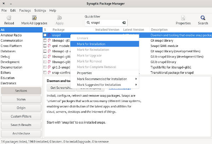Toggle checkbox for GLib snapd development files row
The image size is (212, 144).
(45, 56)
